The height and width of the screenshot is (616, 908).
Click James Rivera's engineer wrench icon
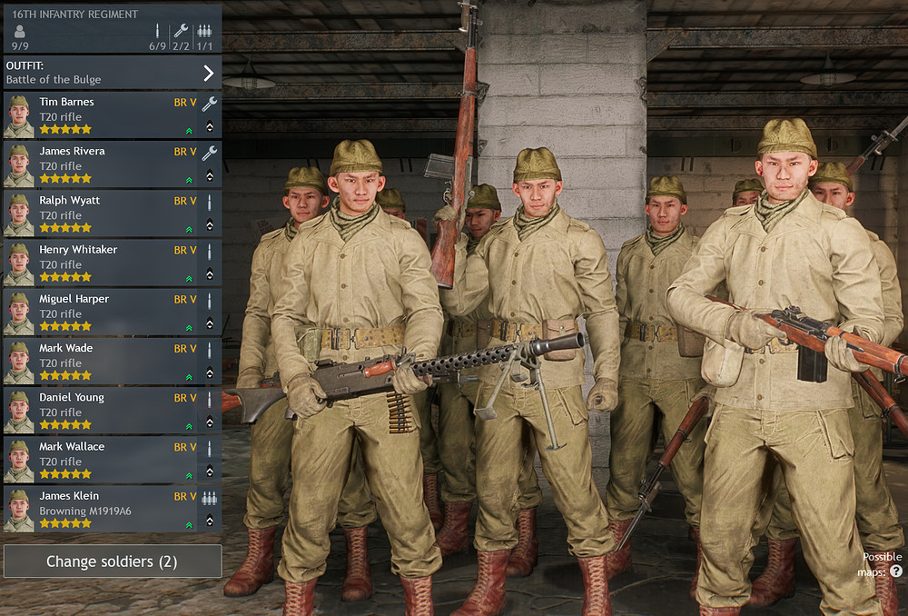[x=210, y=153]
